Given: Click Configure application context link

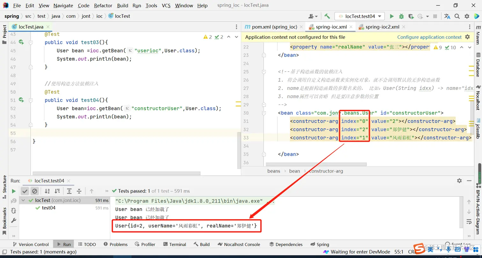Looking at the screenshot, I should tap(429, 37).
